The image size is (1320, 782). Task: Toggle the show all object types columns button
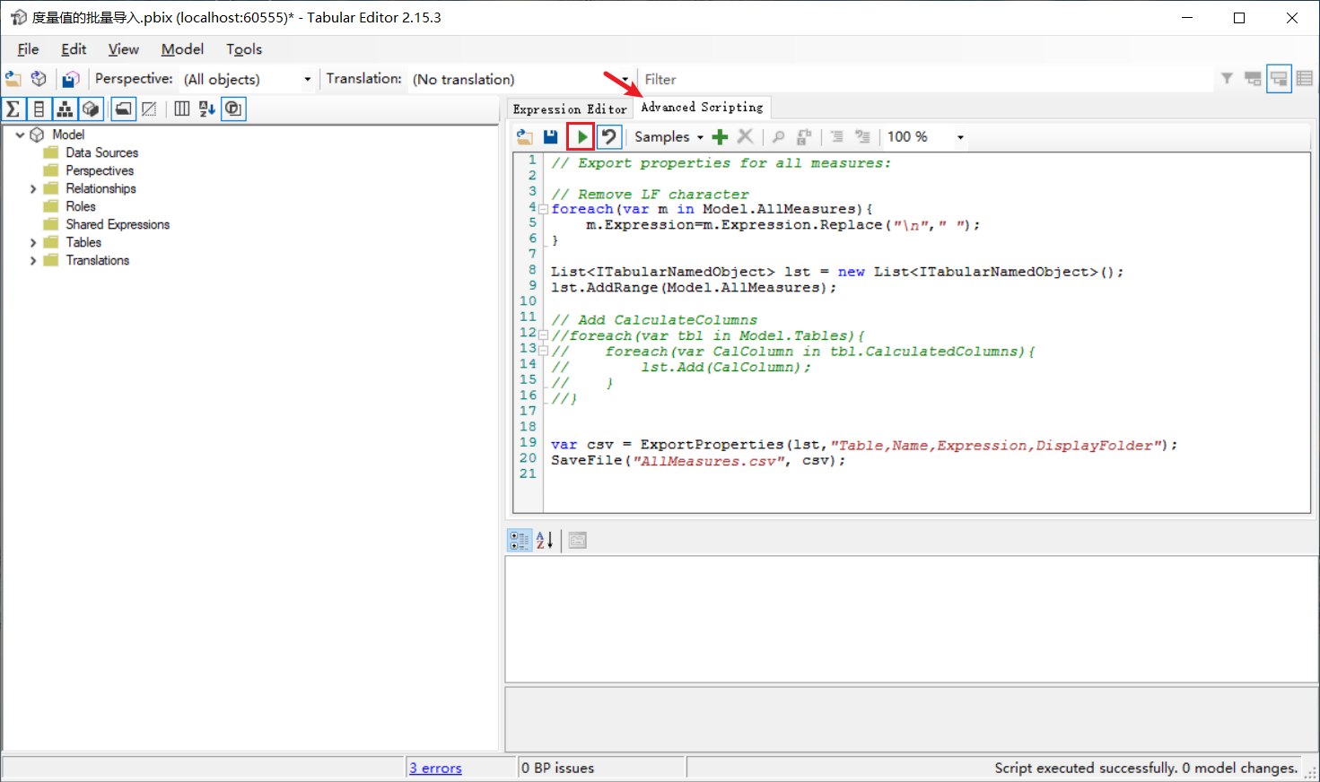pyautogui.click(x=181, y=109)
